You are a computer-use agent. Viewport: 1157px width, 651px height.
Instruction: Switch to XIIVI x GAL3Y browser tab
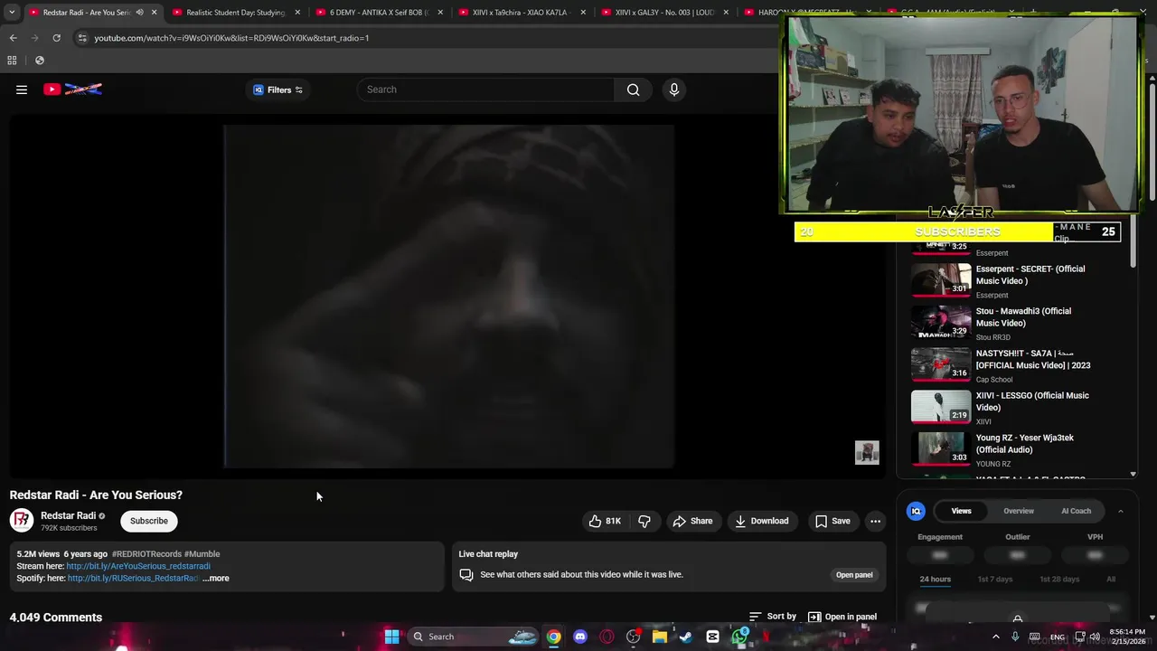(664, 13)
